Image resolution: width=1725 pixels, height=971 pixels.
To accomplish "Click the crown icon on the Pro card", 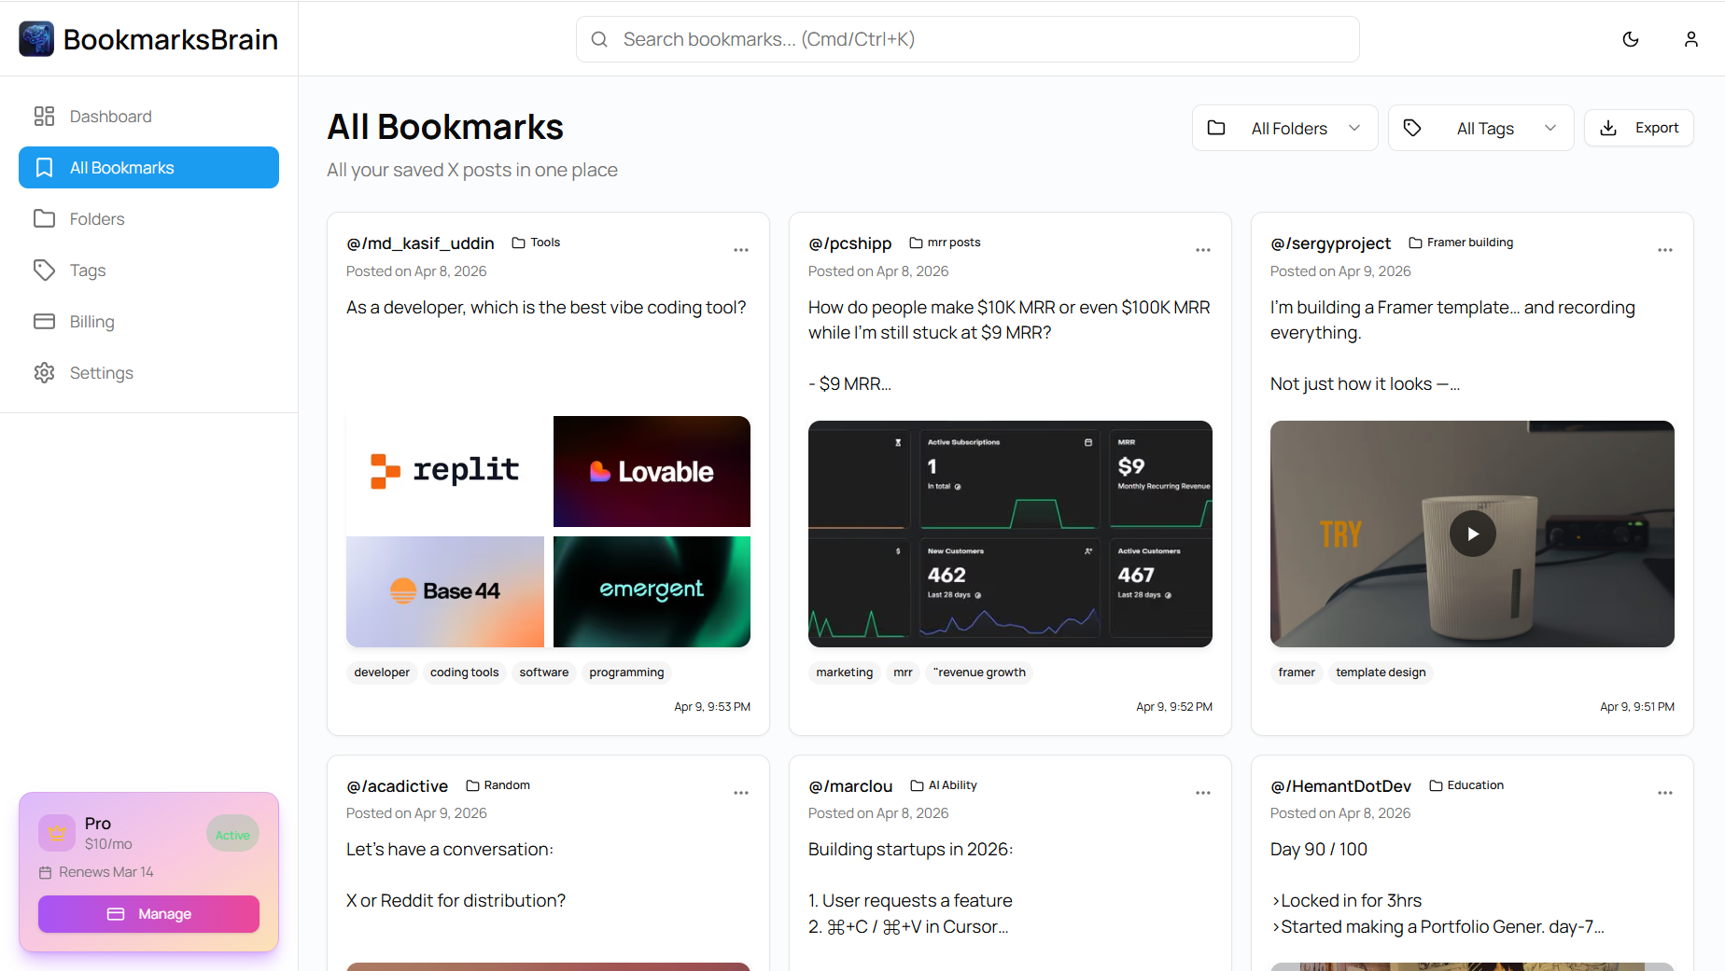I will (56, 832).
